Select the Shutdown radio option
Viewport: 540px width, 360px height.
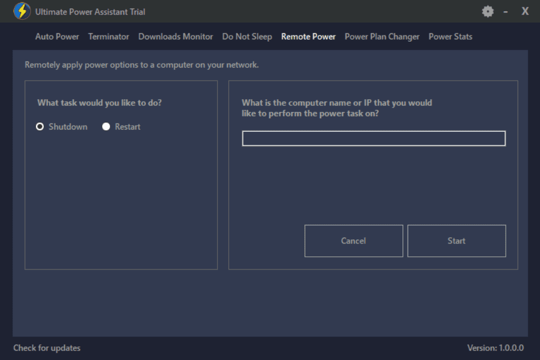click(40, 127)
